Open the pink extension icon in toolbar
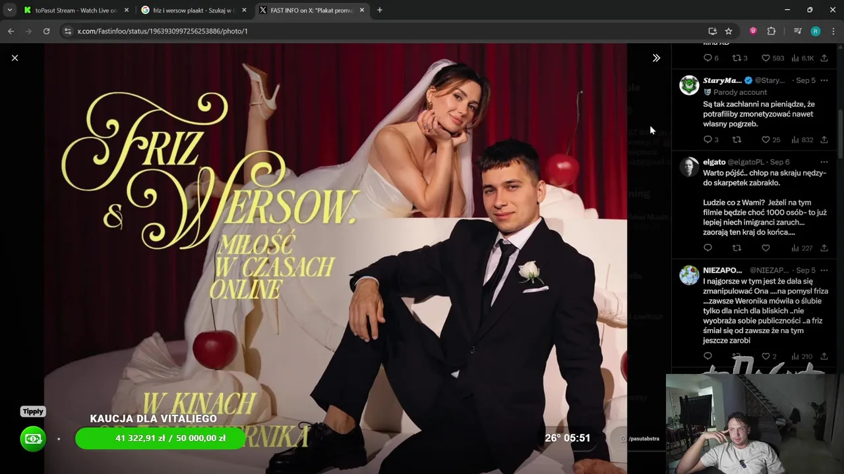The height and width of the screenshot is (474, 844). 753,31
